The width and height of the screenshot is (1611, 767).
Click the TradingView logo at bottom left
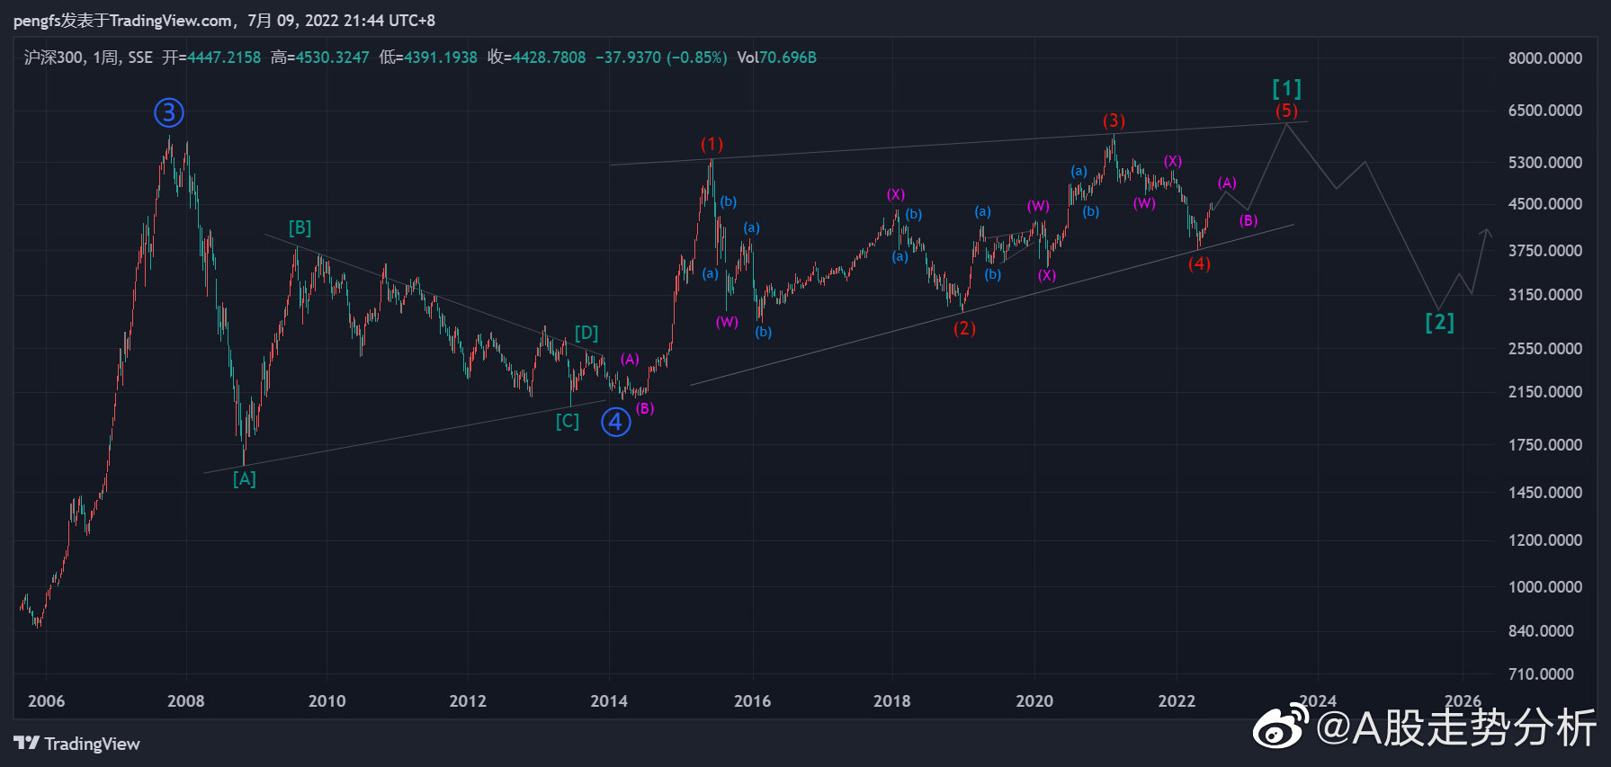tap(77, 744)
